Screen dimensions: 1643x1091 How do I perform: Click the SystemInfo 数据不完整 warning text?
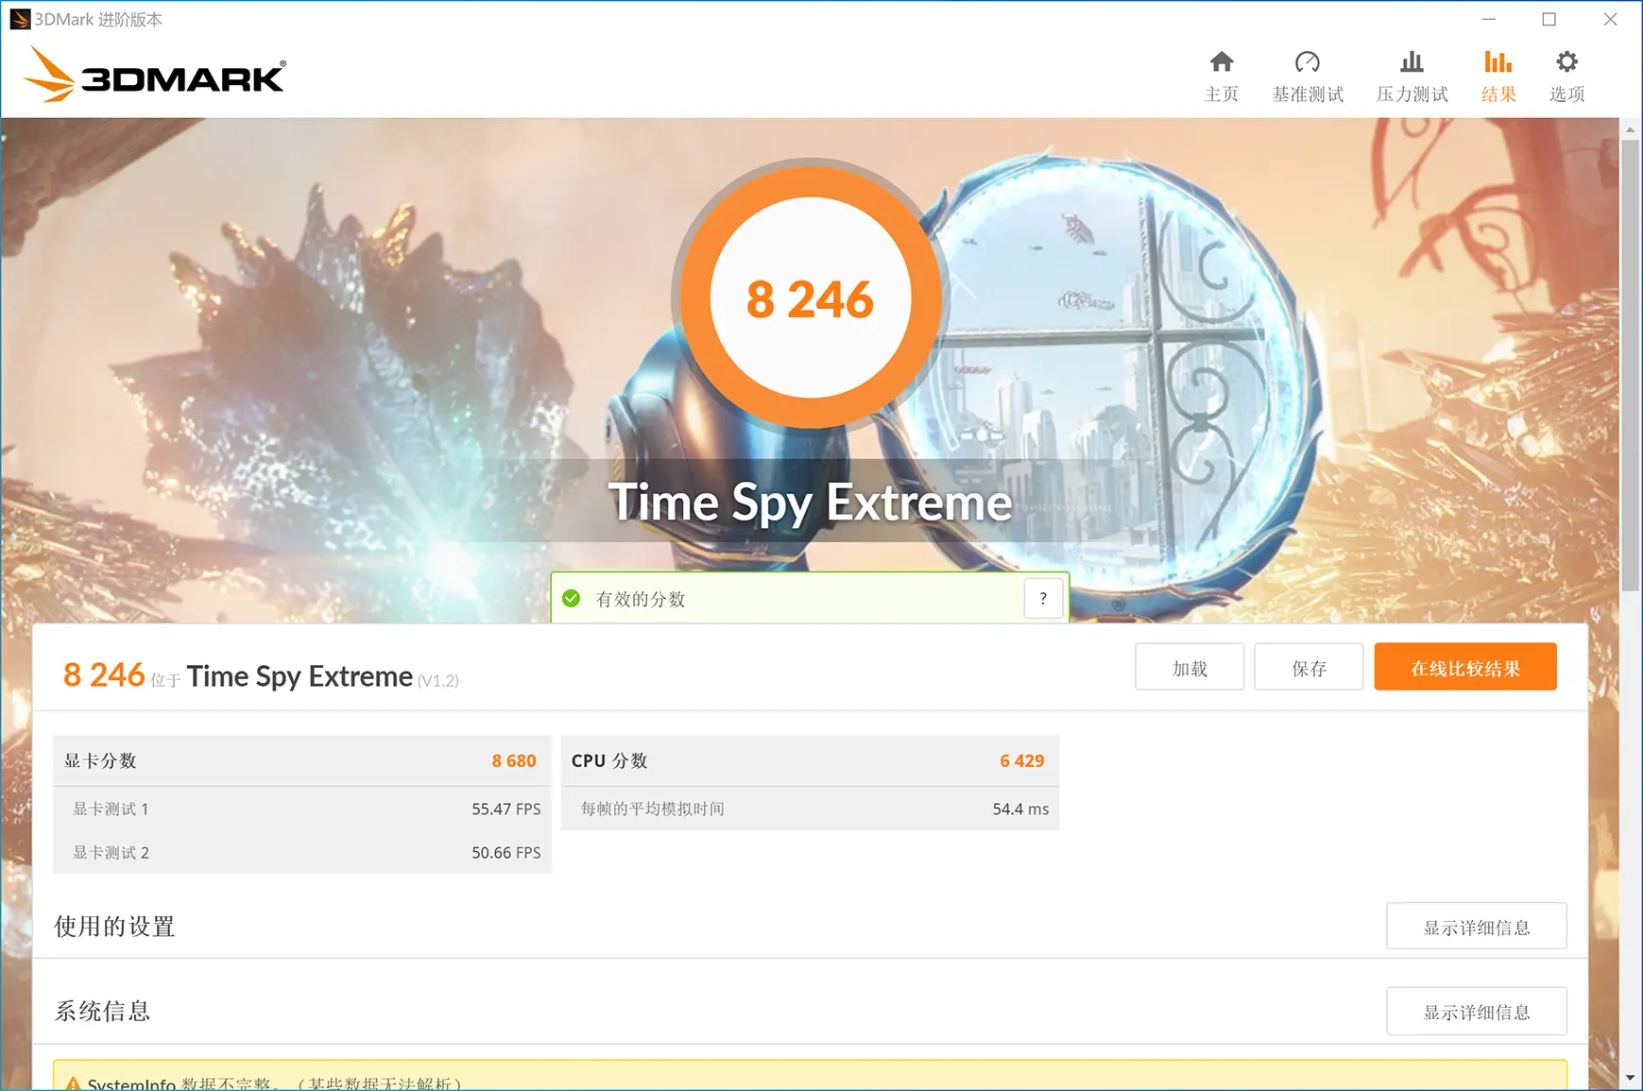(x=275, y=1083)
